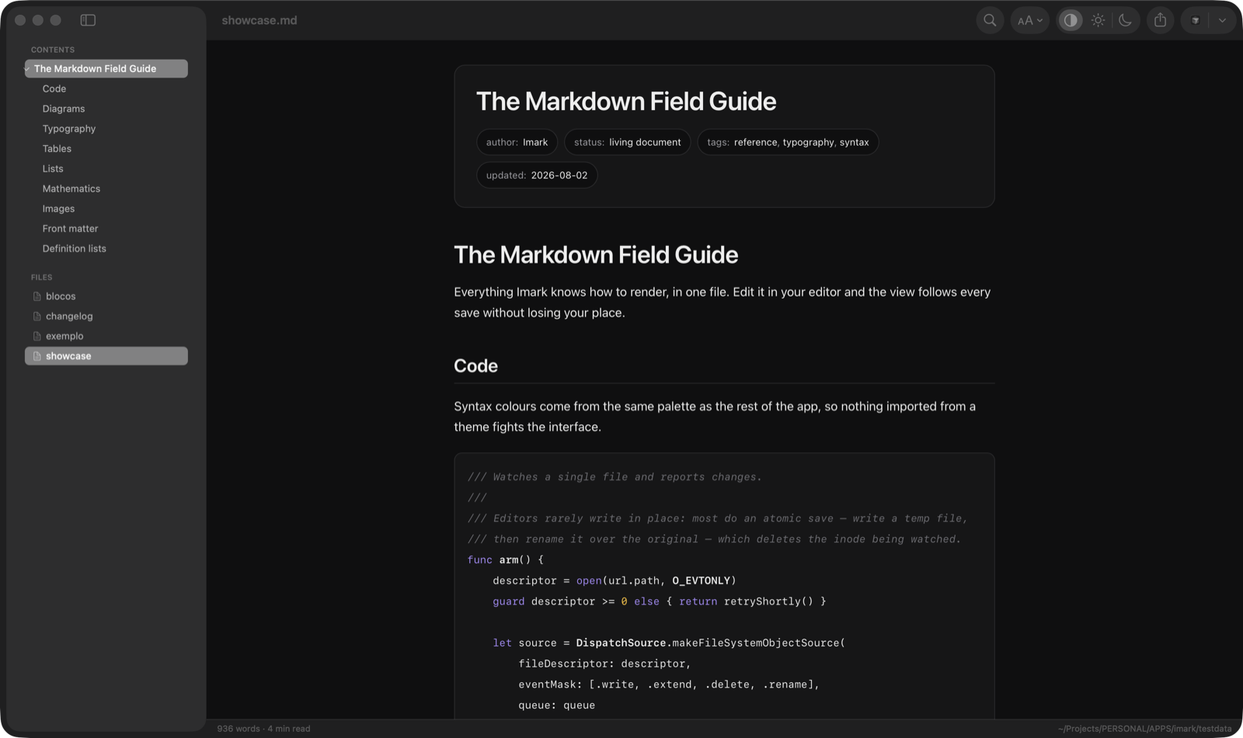This screenshot has height=738, width=1243.
Task: Switch to dark theme moon icon
Action: pos(1125,20)
